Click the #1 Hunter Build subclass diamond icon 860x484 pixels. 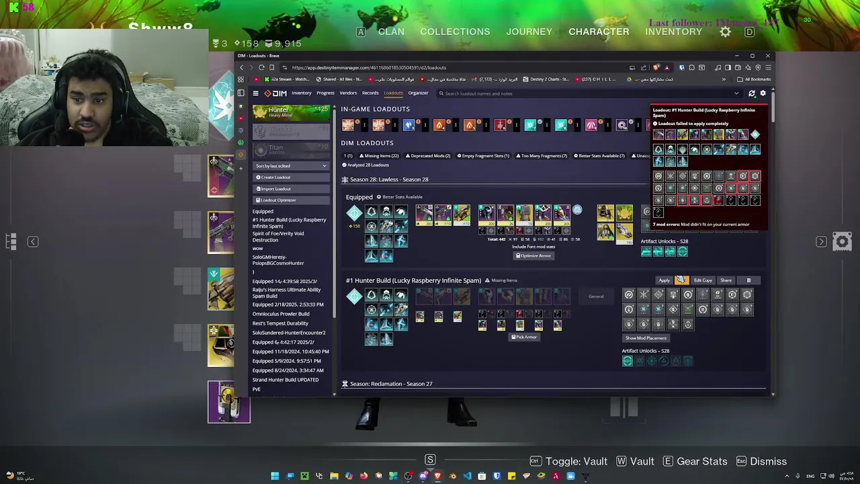coord(354,296)
